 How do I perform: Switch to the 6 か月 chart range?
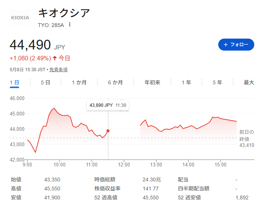coord(115,82)
